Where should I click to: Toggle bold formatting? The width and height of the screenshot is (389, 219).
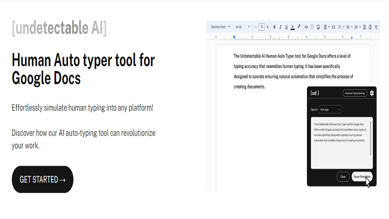click(x=274, y=27)
